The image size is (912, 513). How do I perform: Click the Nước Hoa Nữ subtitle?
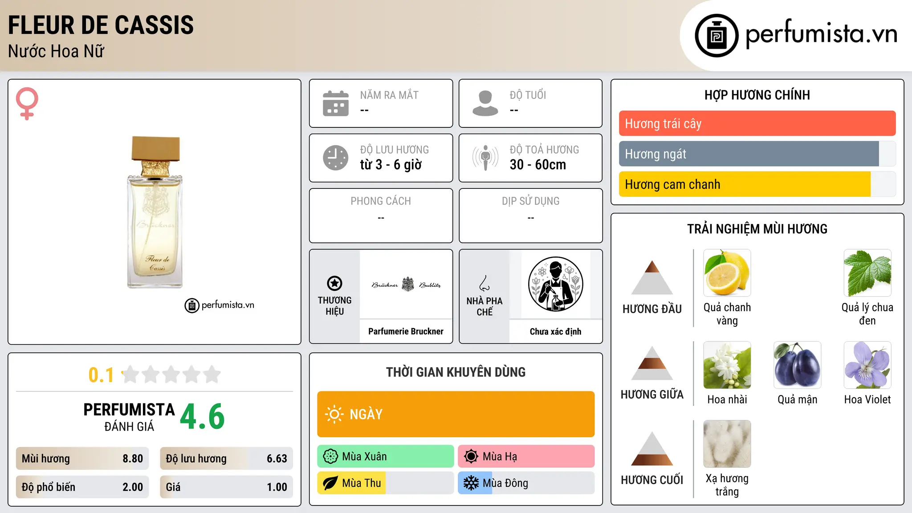tap(56, 51)
